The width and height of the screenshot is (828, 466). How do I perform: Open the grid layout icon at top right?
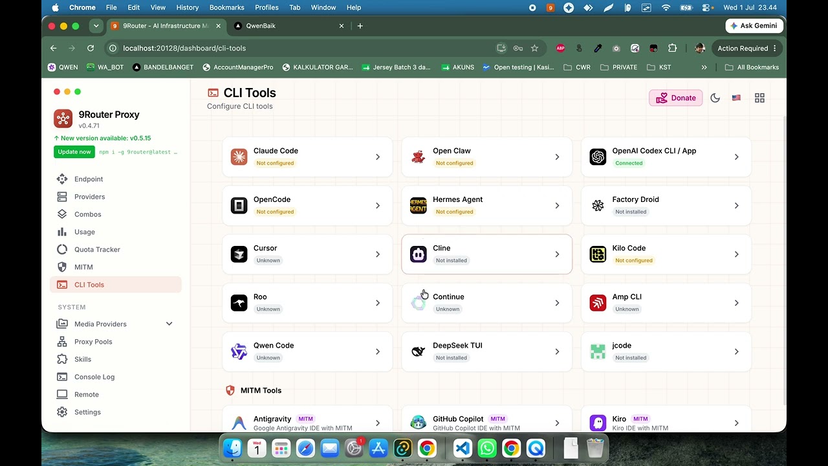point(759,98)
